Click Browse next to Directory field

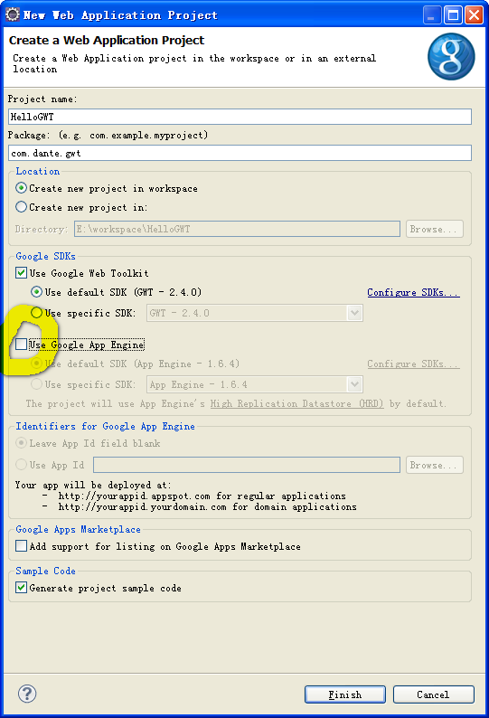(434, 229)
